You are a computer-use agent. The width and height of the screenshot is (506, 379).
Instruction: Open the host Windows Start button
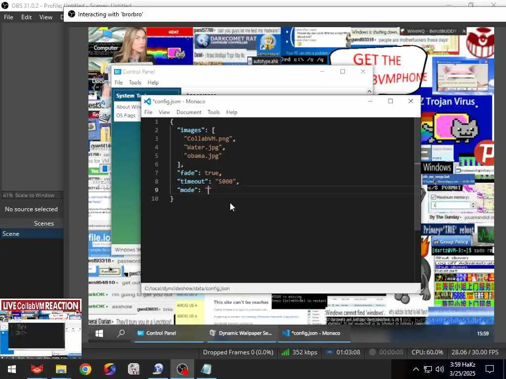(x=12, y=369)
